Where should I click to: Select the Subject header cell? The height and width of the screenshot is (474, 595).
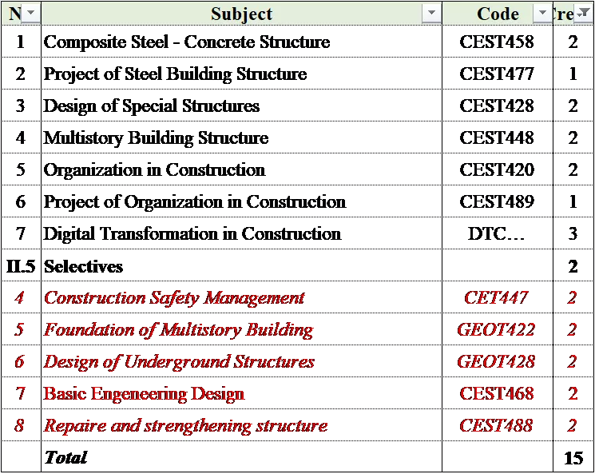241,14
